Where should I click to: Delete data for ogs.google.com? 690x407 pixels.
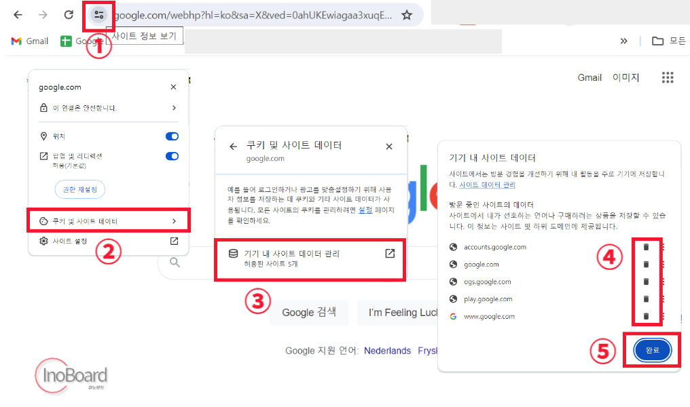point(646,282)
